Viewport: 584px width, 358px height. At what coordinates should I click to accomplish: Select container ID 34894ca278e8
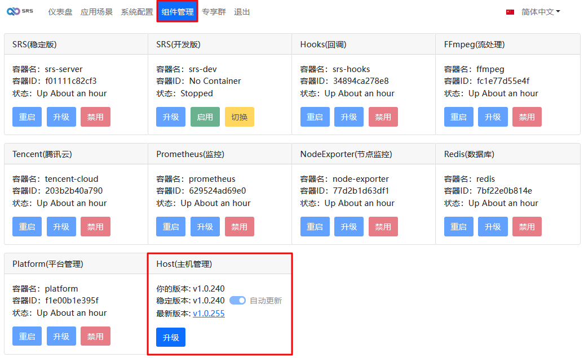(x=361, y=81)
